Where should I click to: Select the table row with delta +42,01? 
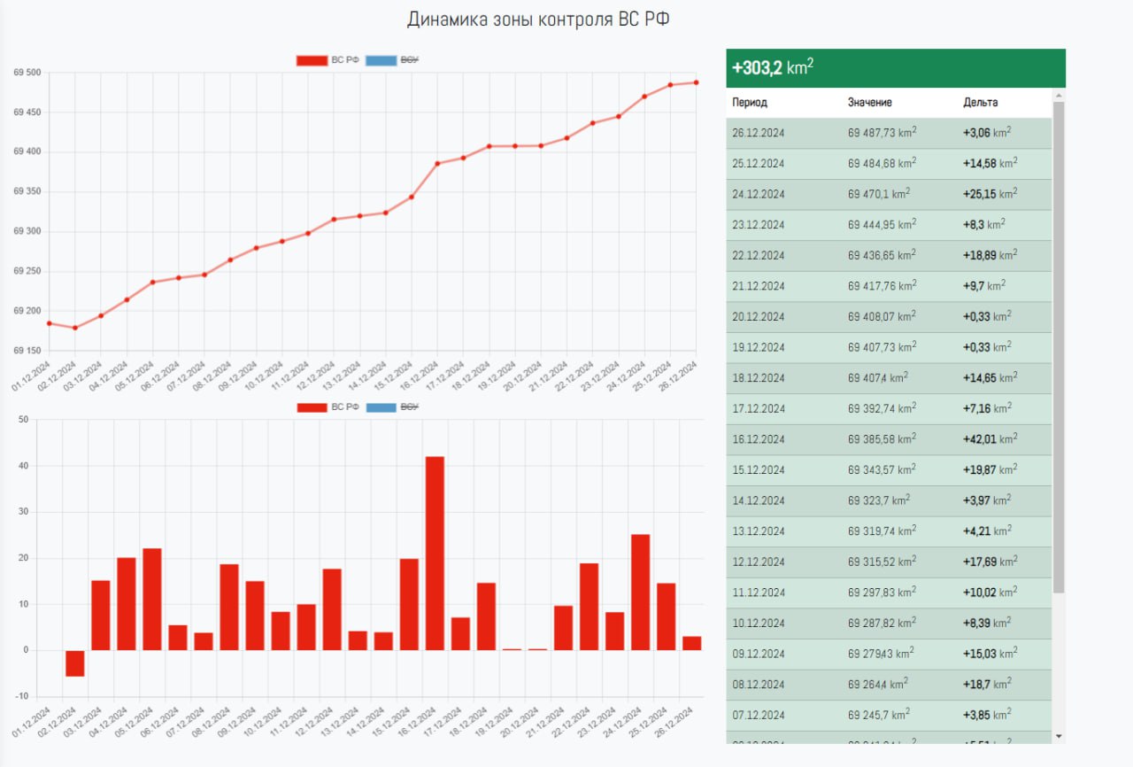(x=889, y=439)
